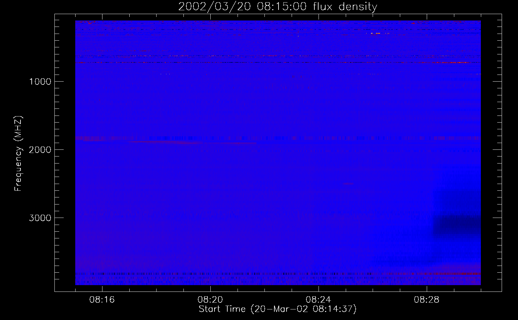This screenshot has height=320, width=518.
Task: Click the dark blue patch near 3000 MHz
Action: [x=457, y=225]
